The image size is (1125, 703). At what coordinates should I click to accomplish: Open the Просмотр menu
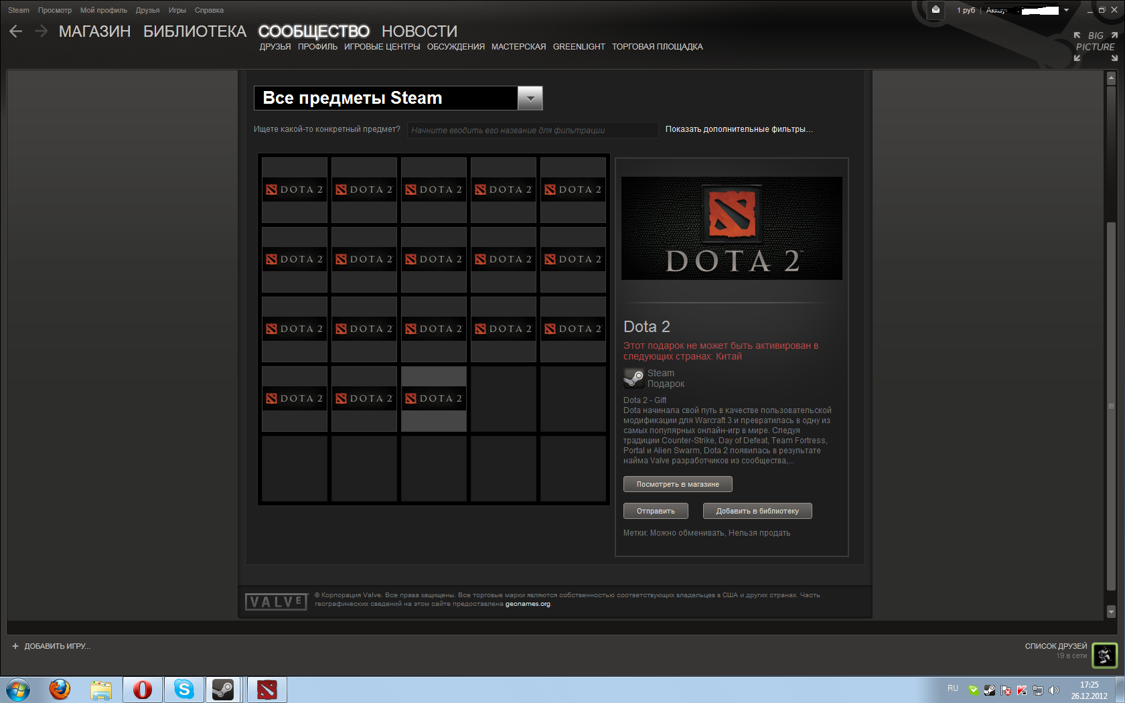[x=55, y=10]
